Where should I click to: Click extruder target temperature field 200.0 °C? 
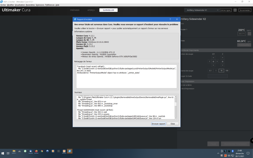[242, 34]
